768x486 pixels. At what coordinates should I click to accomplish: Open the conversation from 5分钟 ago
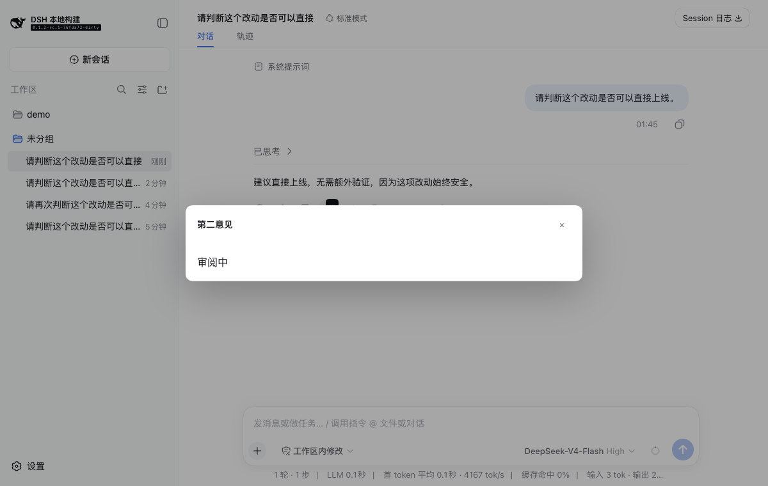(x=90, y=226)
